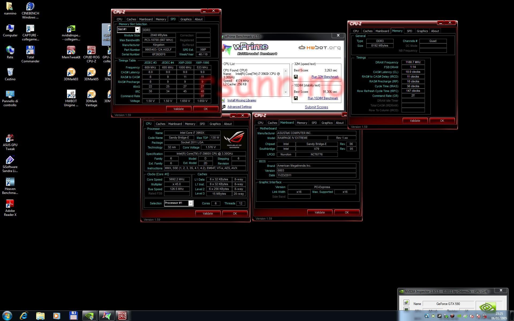This screenshot has width=514, height=321.
Task: Open nvidiaInspector shortcut on desktop
Action: [71, 33]
